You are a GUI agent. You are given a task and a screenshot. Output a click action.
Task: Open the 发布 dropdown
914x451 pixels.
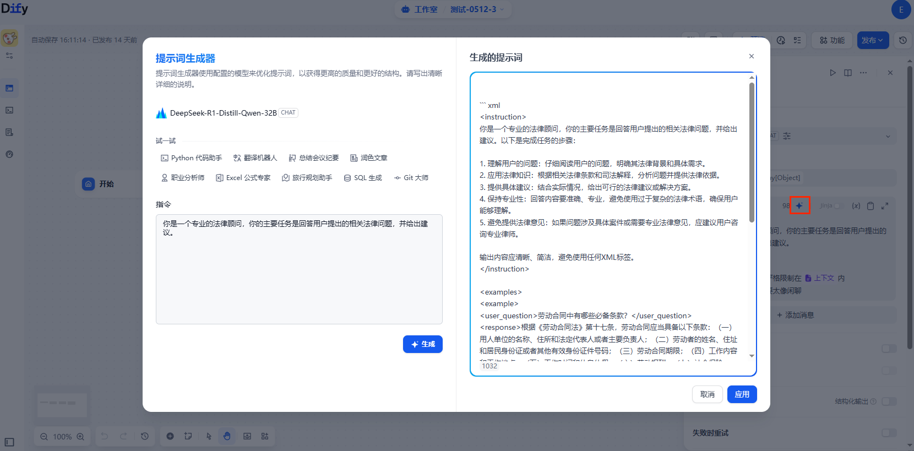pyautogui.click(x=873, y=40)
